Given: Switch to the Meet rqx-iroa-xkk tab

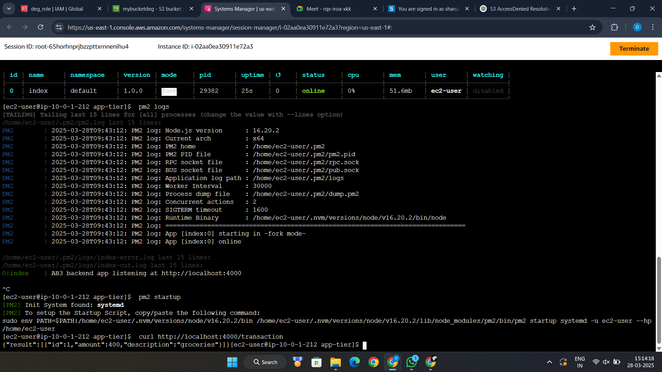Looking at the screenshot, I should [328, 9].
